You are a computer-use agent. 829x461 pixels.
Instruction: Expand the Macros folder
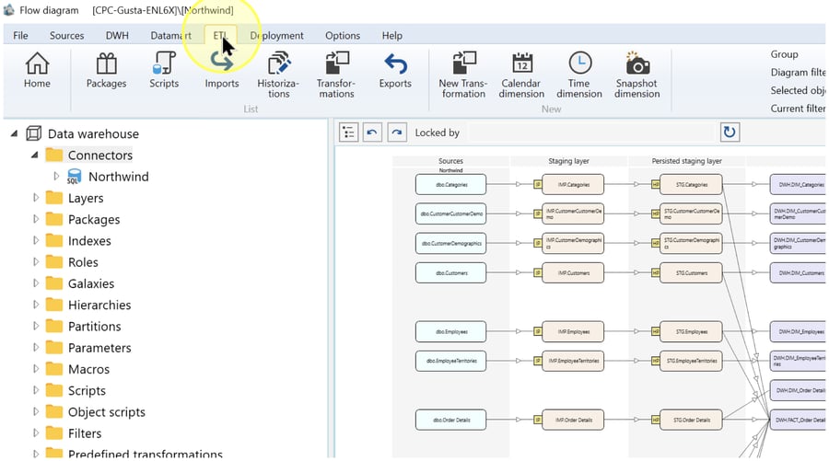(35, 369)
